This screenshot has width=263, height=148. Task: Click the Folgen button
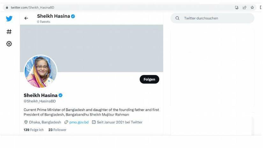[149, 80]
